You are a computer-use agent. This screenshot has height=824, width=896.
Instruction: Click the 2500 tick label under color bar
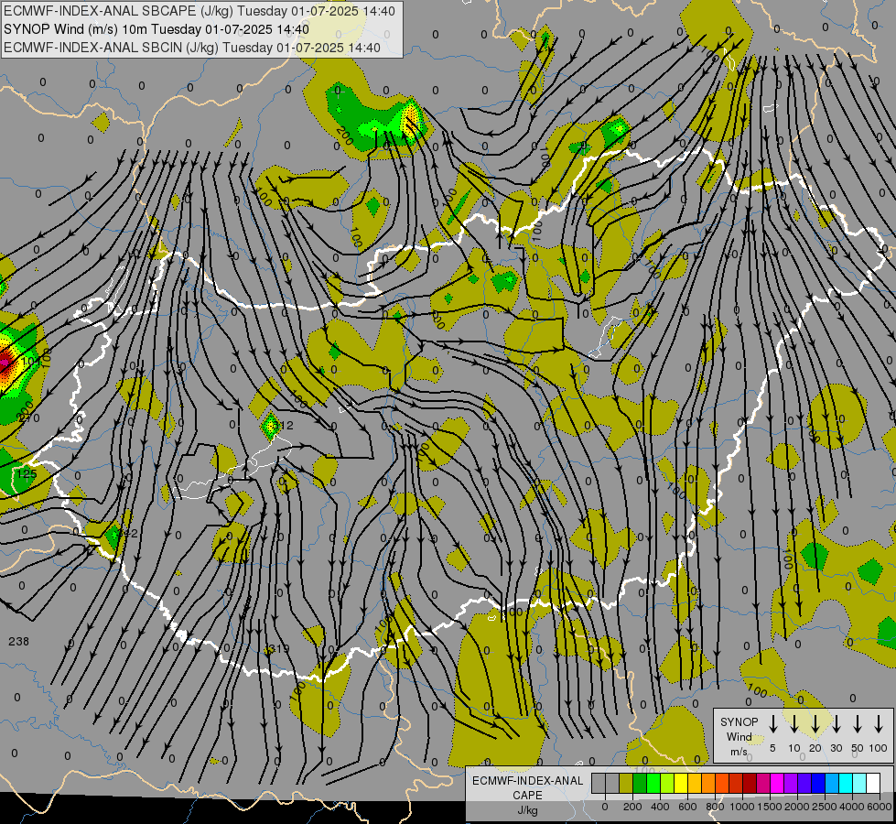[824, 807]
